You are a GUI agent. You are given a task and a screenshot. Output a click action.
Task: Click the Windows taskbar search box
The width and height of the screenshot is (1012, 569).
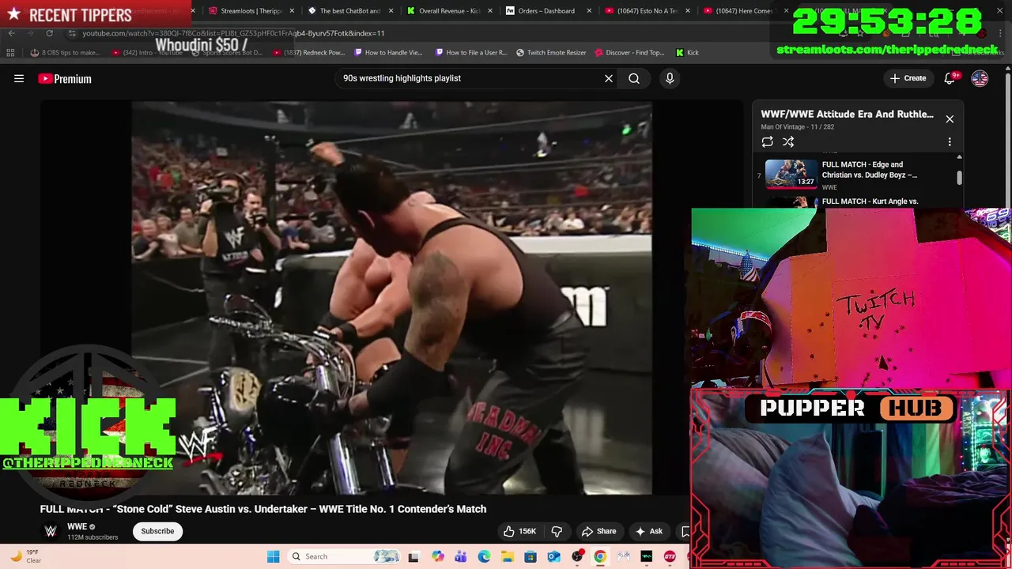[x=344, y=556]
